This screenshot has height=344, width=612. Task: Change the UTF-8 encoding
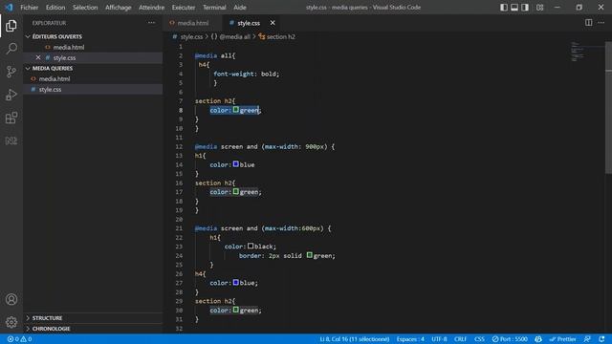tap(439, 339)
